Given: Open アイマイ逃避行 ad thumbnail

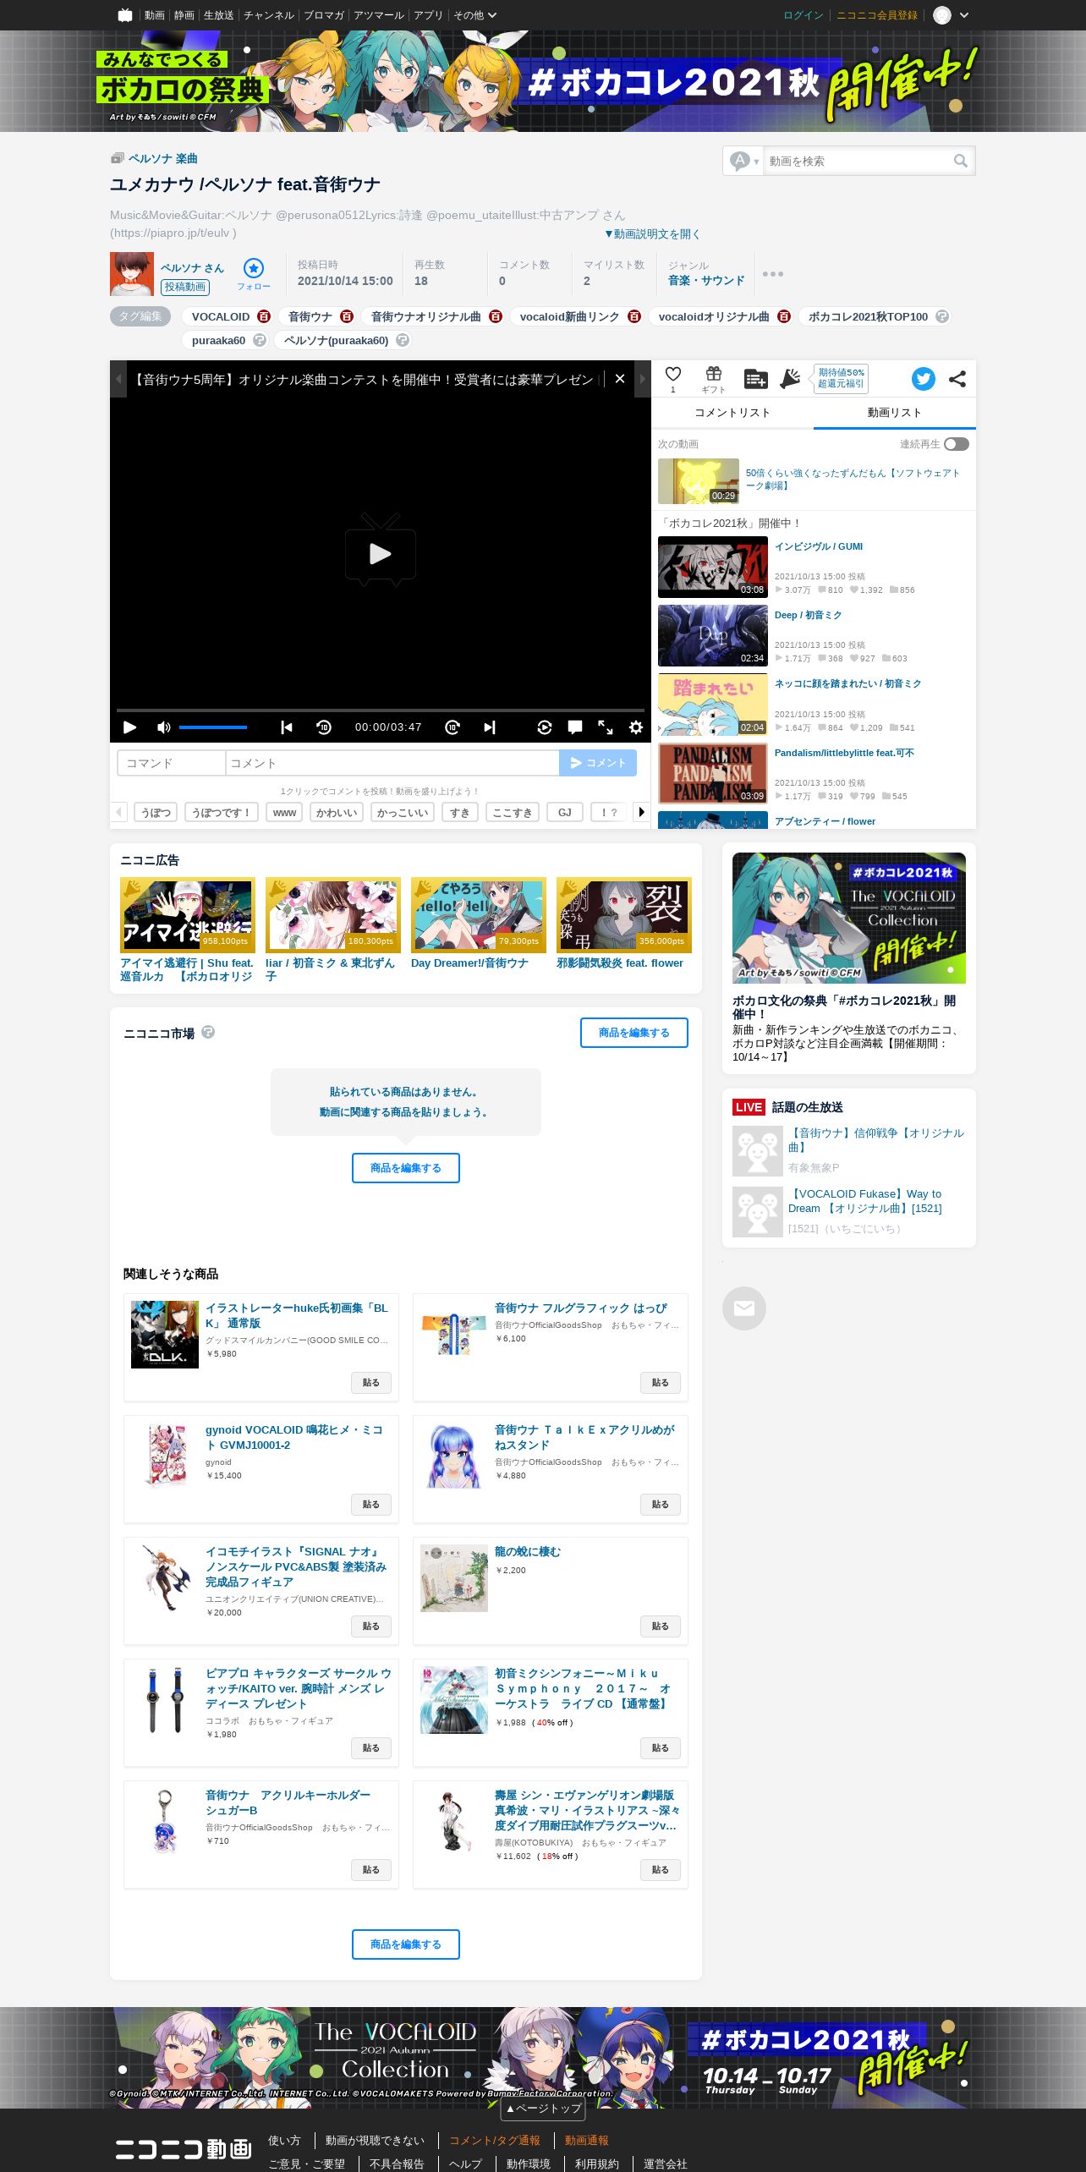Looking at the screenshot, I should tap(188, 915).
